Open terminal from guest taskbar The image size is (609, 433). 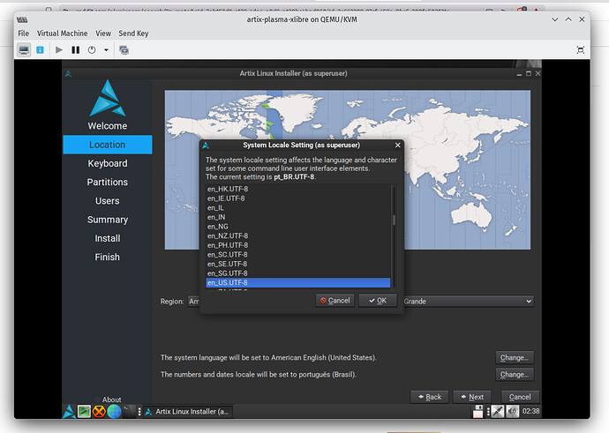pos(129,412)
